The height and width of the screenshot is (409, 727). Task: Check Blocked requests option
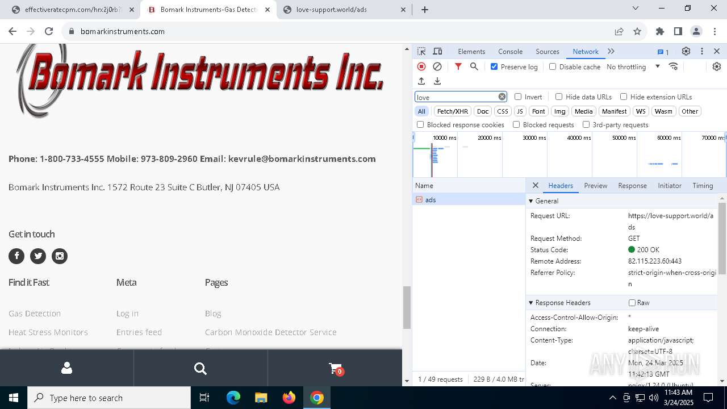[x=516, y=124]
